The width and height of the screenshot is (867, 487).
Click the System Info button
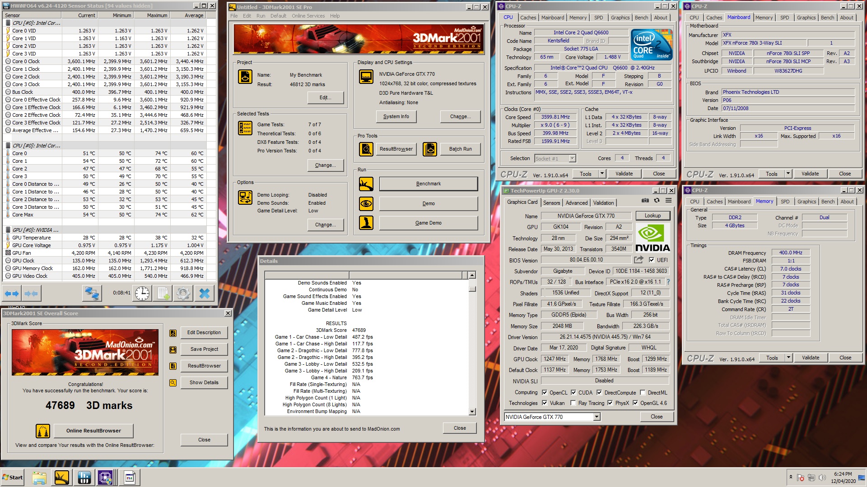396,116
